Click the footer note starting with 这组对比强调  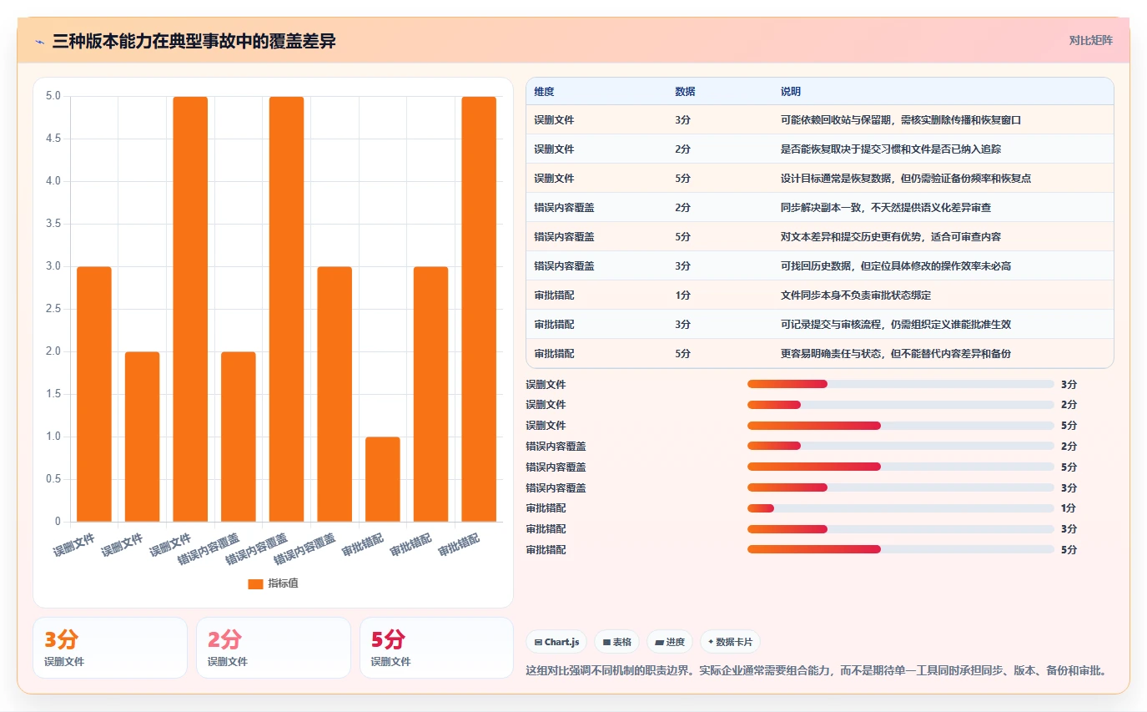(x=816, y=670)
